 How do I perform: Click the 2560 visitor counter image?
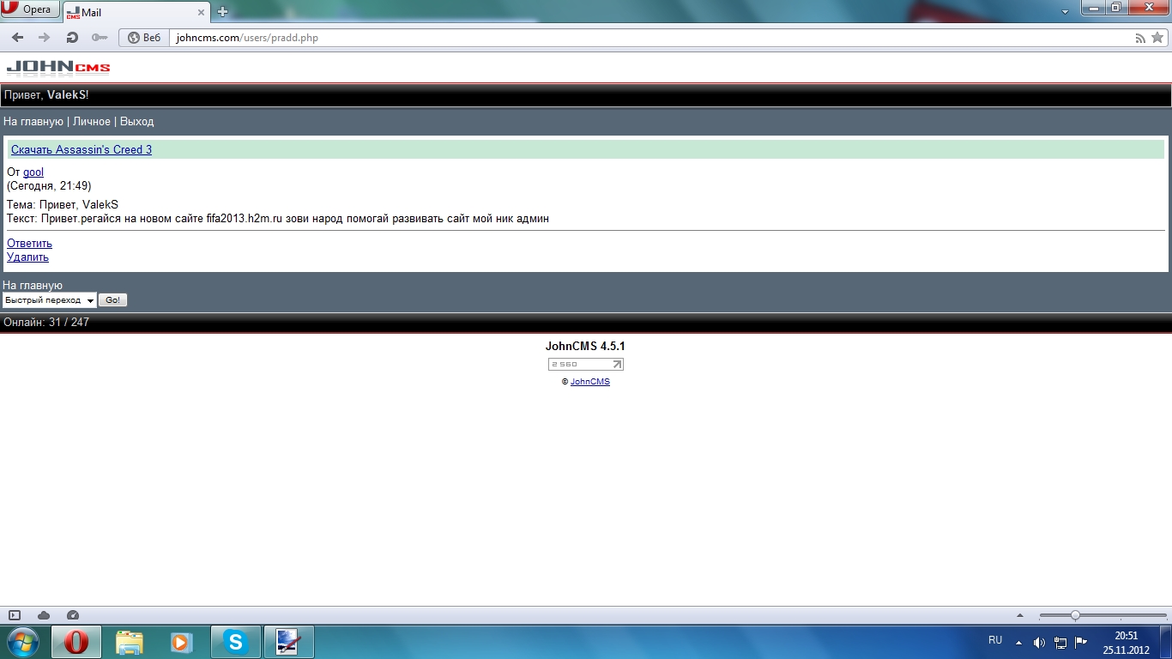(586, 365)
